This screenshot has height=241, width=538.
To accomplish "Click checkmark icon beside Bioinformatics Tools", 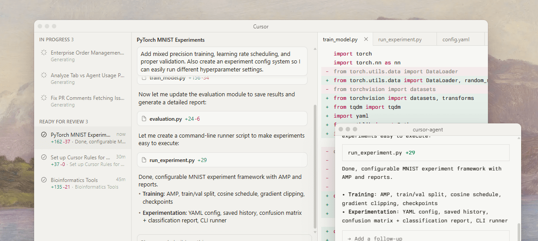I will [44, 180].
